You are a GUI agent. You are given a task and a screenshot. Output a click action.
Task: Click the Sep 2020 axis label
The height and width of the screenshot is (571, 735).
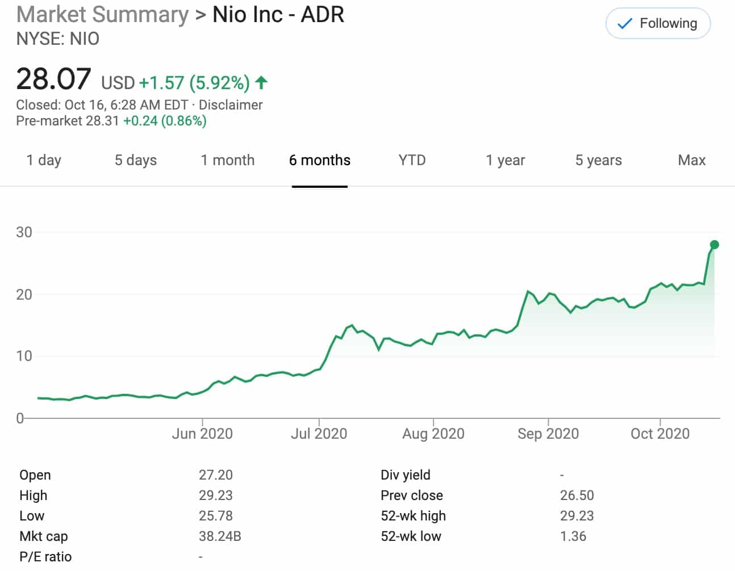tap(549, 433)
